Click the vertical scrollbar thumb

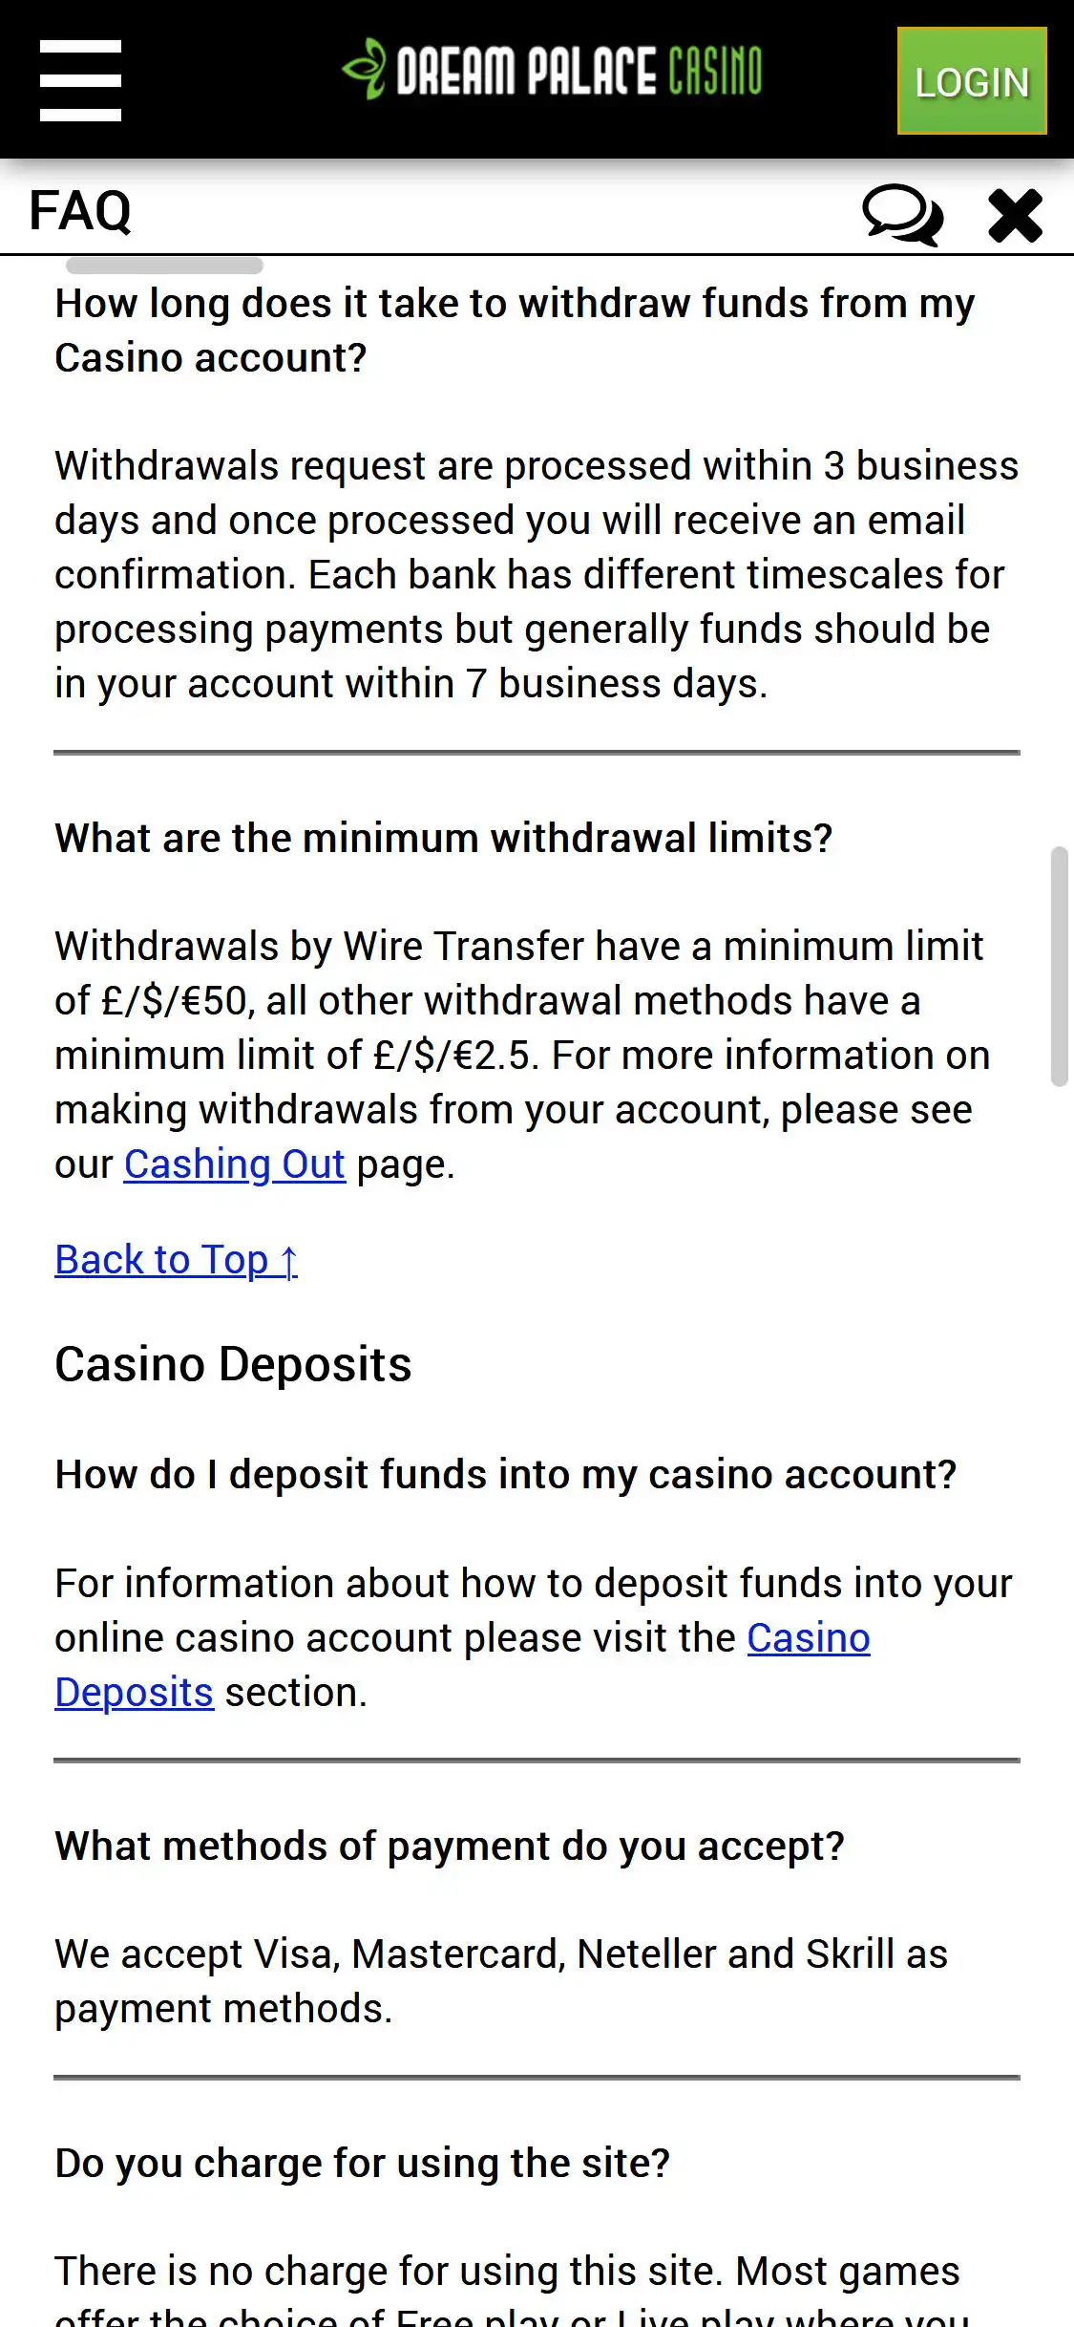point(1059,966)
